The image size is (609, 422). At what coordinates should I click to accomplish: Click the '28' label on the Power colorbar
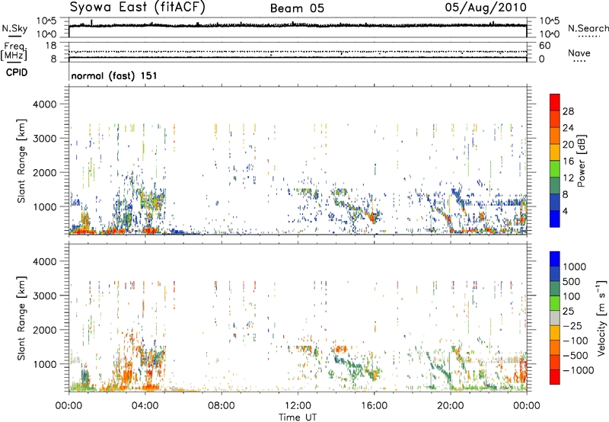pyautogui.click(x=568, y=111)
